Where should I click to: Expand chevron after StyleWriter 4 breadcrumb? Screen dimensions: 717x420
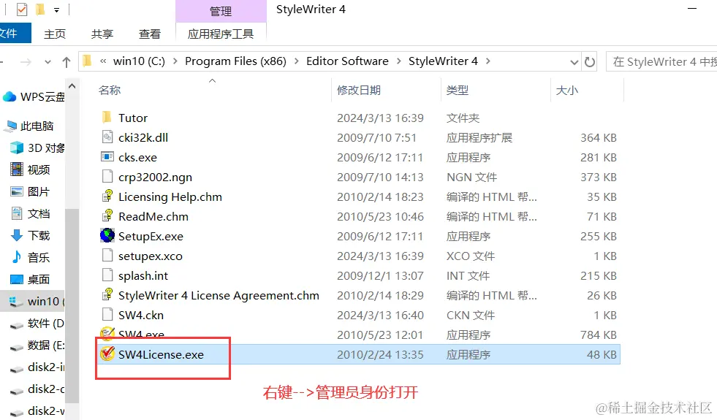[x=488, y=61]
